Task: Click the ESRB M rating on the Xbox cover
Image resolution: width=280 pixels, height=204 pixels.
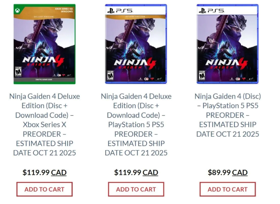Action: 18,73
